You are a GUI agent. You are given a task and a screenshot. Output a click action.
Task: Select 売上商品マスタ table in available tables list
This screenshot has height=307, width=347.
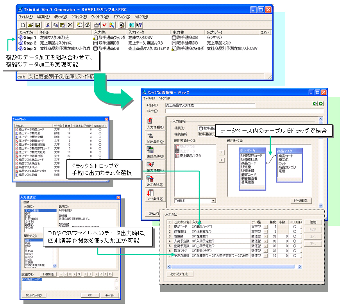click(x=188, y=156)
